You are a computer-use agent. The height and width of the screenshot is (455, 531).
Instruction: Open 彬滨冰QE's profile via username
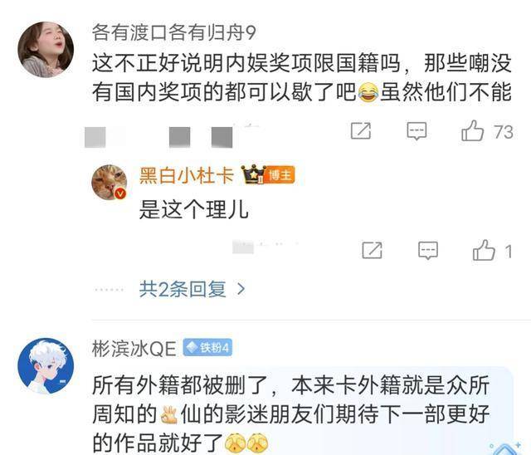134,349
